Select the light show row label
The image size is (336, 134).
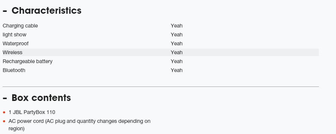tap(15, 35)
